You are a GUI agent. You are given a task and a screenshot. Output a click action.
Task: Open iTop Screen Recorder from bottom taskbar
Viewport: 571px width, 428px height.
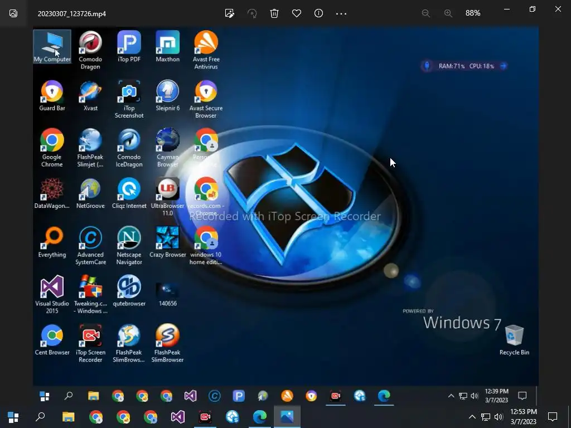tap(205, 417)
